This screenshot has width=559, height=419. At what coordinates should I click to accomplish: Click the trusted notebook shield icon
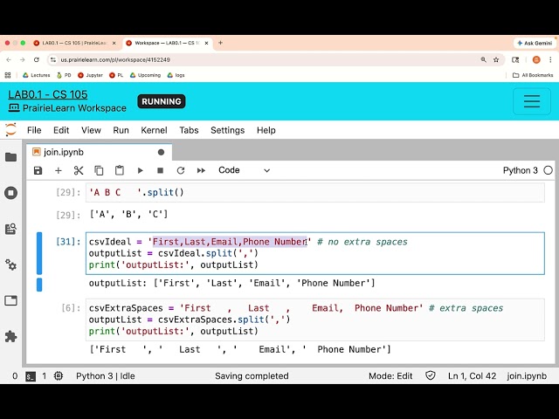pos(431,375)
